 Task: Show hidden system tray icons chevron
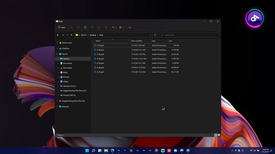(232, 151)
